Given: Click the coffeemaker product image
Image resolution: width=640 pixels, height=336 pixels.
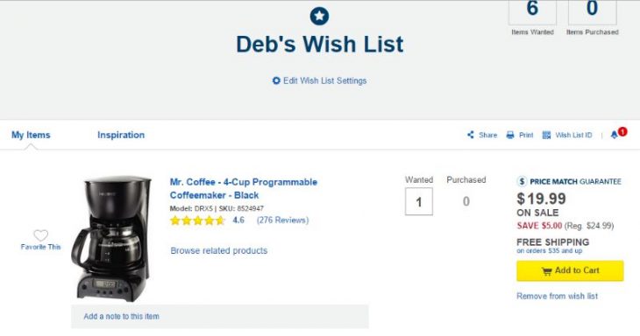Looking at the screenshot, I should pyautogui.click(x=112, y=239).
